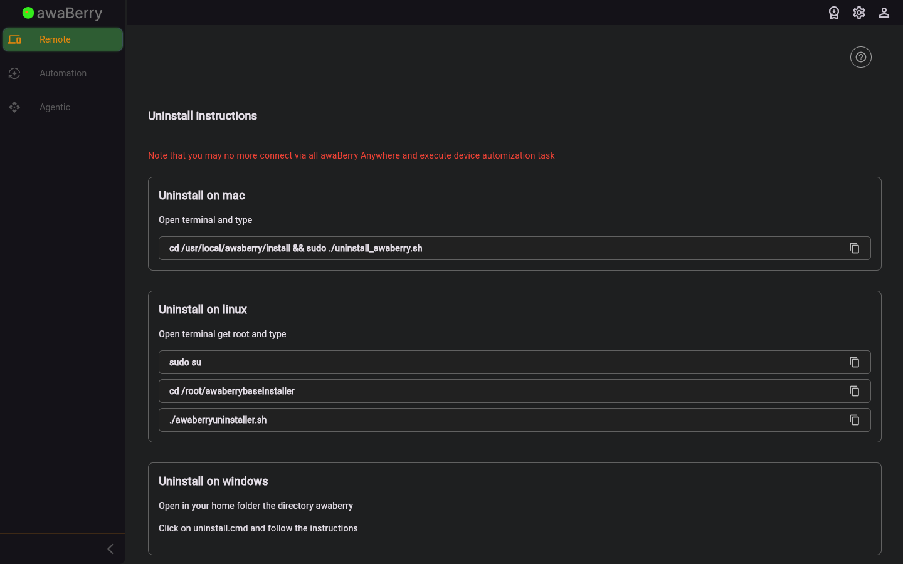
Task: Click the 'Uninstall on mac' heading
Action: coord(202,196)
